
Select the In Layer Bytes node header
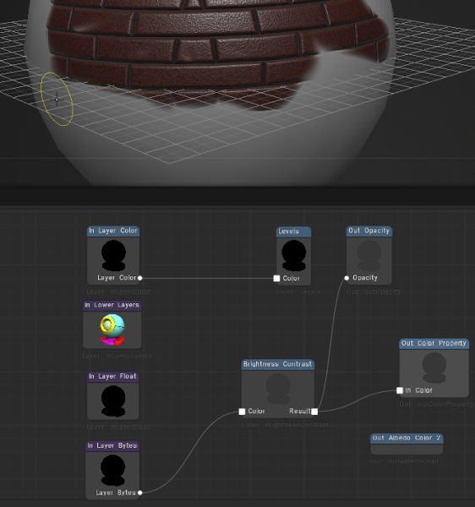coord(112,446)
